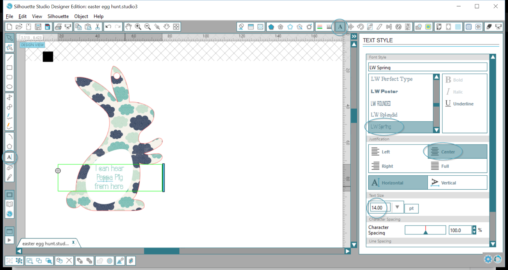Select the Draw a Line tool
The image size is (508, 270).
pos(10,58)
